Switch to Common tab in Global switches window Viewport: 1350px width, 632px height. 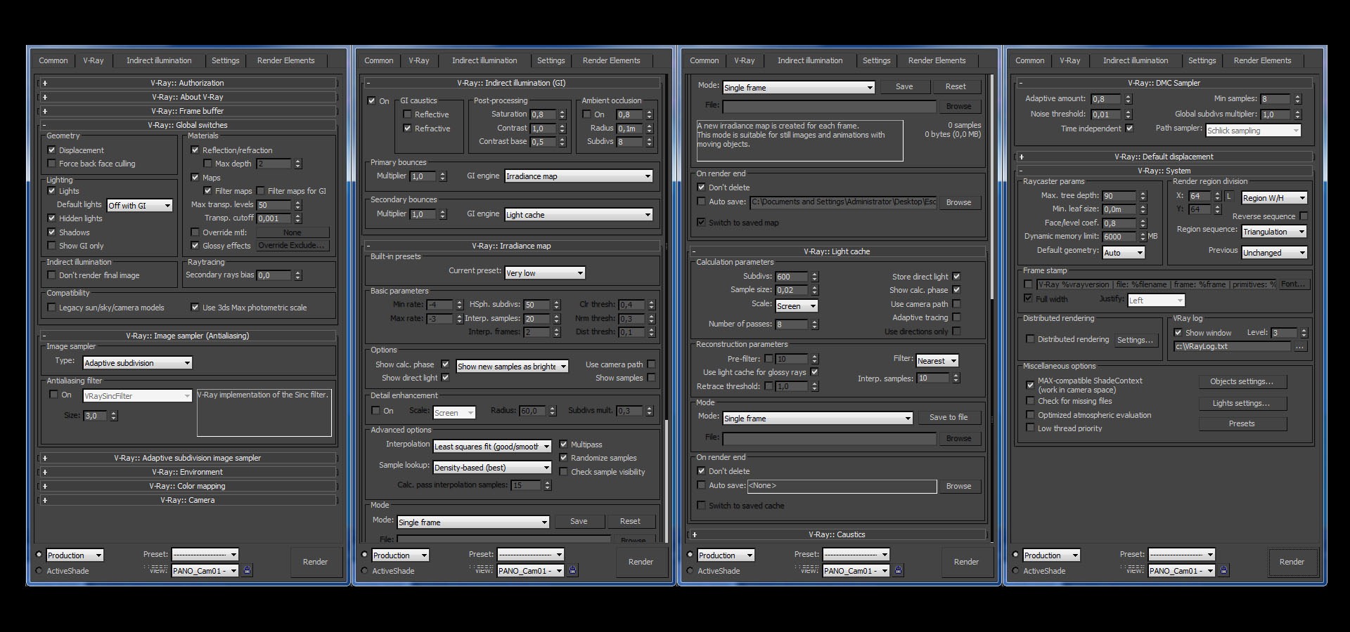point(53,60)
